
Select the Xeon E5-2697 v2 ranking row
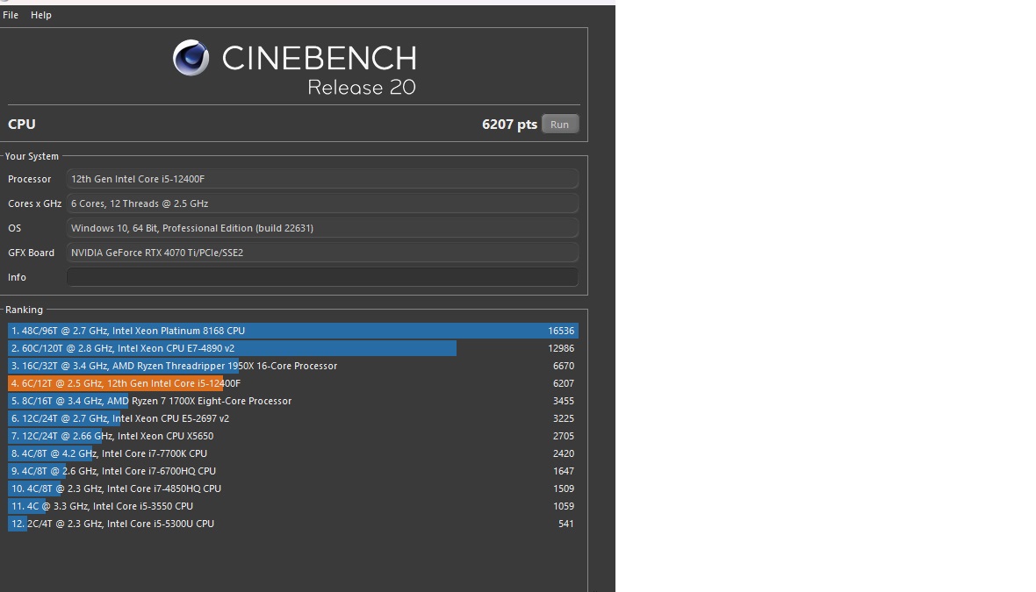pyautogui.click(x=292, y=418)
